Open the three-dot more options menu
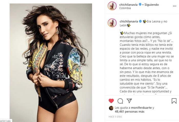The height and width of the screenshot is (122, 179). (x=175, y=6)
